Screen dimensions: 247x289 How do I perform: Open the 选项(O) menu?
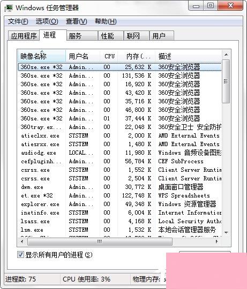pyautogui.click(x=47, y=21)
